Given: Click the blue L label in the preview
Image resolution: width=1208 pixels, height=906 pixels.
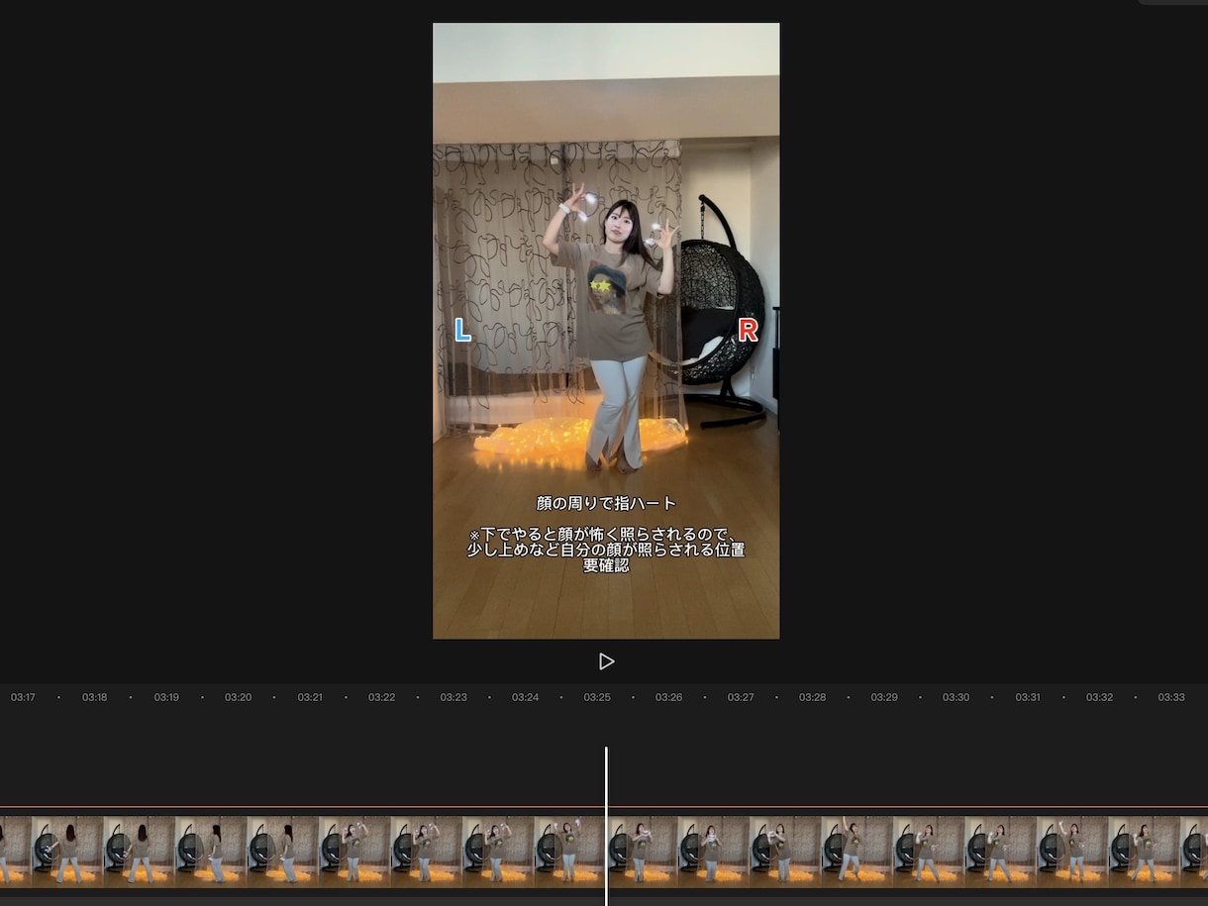Looking at the screenshot, I should coord(462,331).
